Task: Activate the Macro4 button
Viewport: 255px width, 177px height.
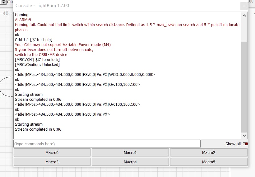Action: click(130, 162)
